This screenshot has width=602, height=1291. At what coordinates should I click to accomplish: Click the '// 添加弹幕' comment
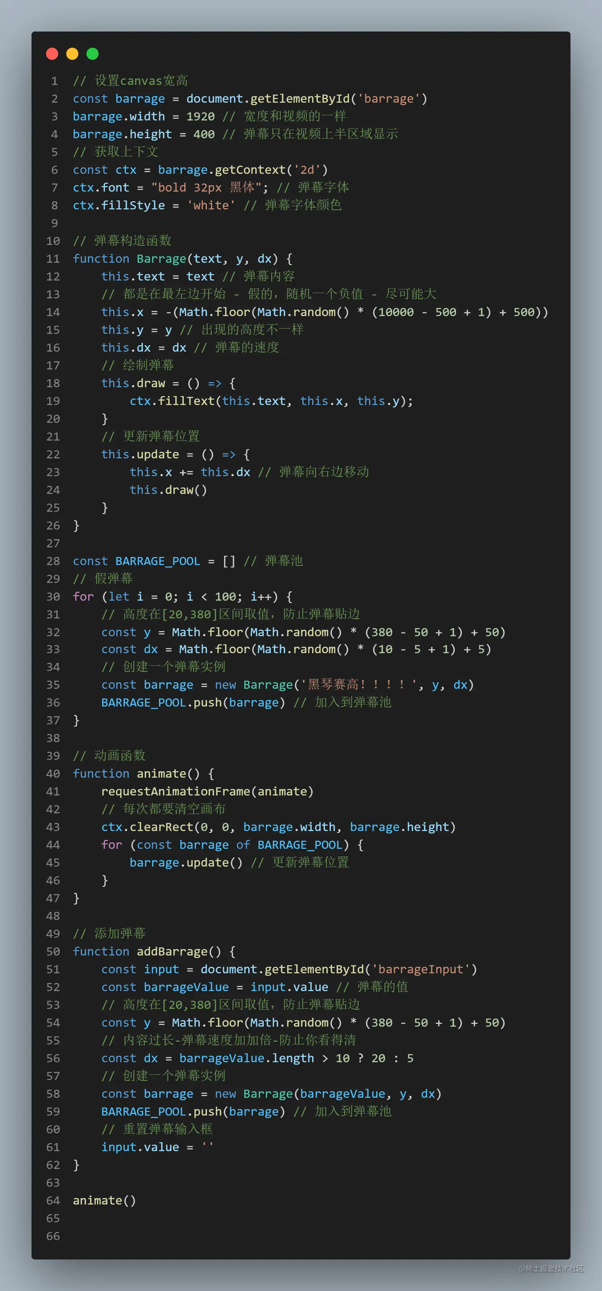click(x=109, y=934)
